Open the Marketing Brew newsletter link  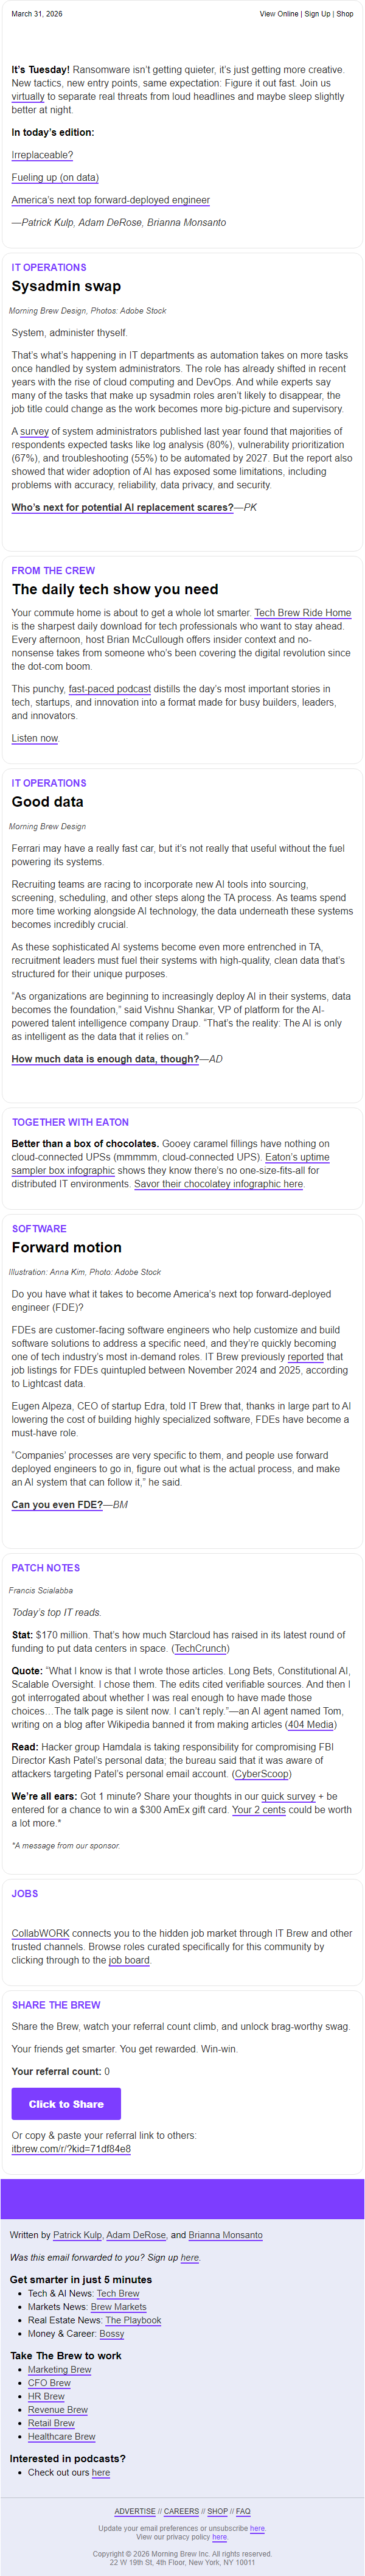tap(59, 2369)
